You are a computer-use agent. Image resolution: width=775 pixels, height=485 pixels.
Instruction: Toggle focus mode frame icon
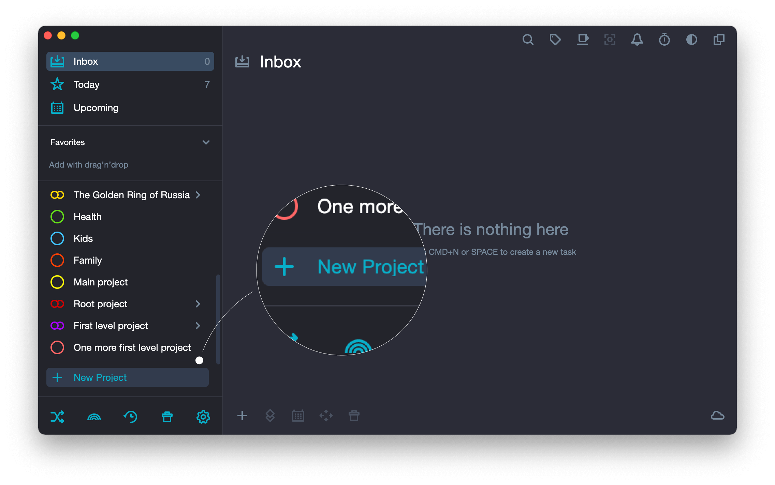(610, 40)
